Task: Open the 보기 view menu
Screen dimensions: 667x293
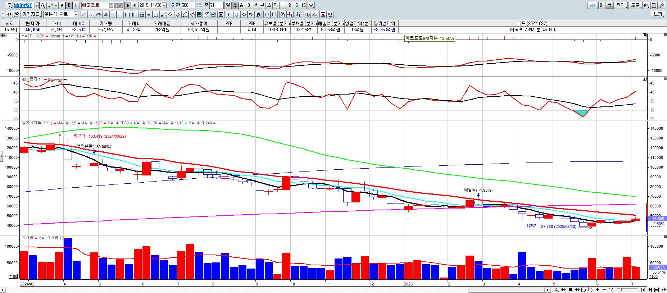Action: (658, 14)
